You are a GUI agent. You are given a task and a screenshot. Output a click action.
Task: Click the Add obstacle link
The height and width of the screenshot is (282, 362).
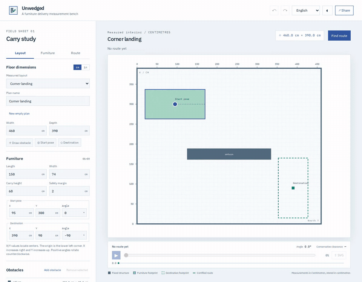coord(52,270)
